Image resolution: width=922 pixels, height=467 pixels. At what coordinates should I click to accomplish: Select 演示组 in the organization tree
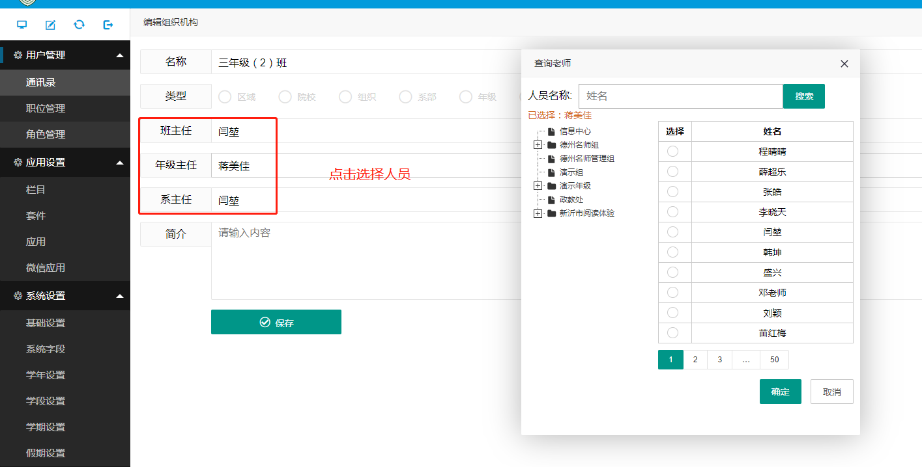tap(571, 172)
